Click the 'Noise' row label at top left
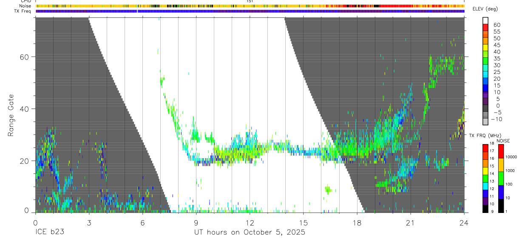The image size is (522, 241). 26,6
